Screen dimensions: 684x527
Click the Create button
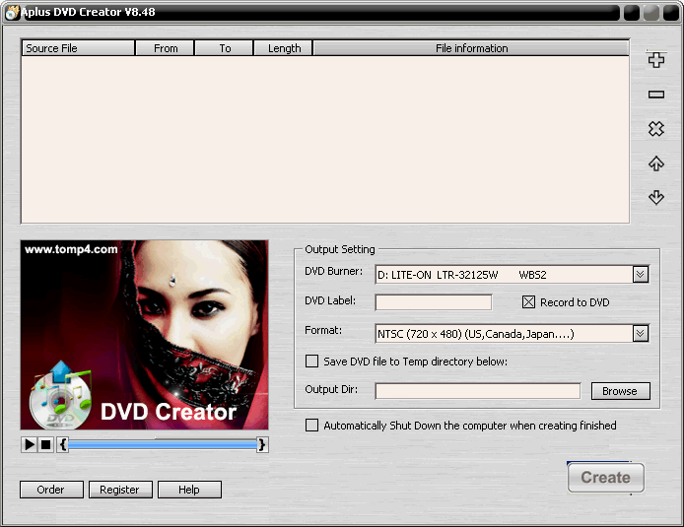(605, 478)
